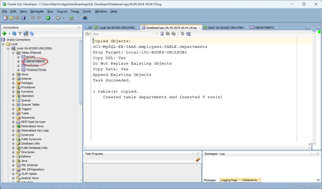Image resolution: width=322 pixels, height=189 pixels.
Task: Click the green Back navigation arrow
Action: click(x=48, y=18)
